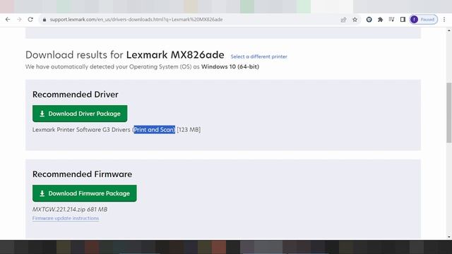Image resolution: width=452 pixels, height=254 pixels.
Task: View site security lock info
Action: point(44,20)
